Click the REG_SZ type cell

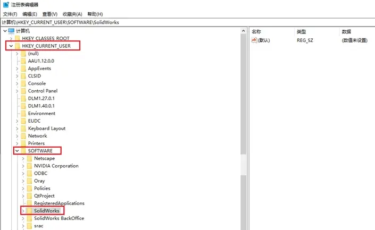(305, 40)
